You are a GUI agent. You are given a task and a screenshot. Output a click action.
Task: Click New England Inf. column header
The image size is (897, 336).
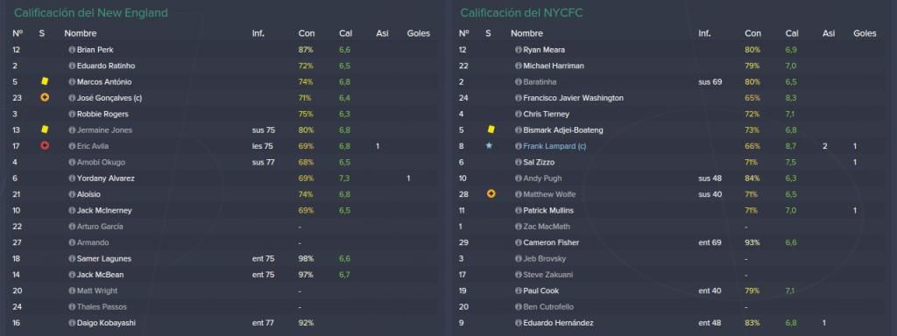pyautogui.click(x=258, y=34)
